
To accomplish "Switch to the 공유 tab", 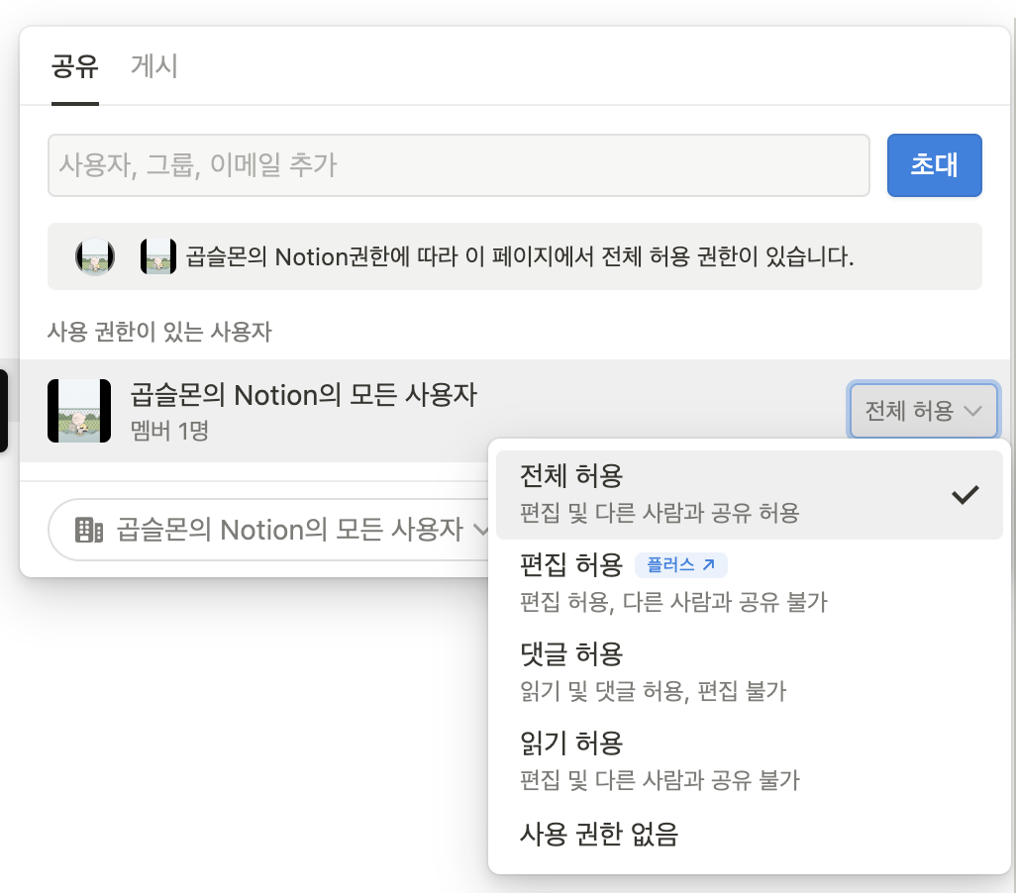I will (x=75, y=66).
